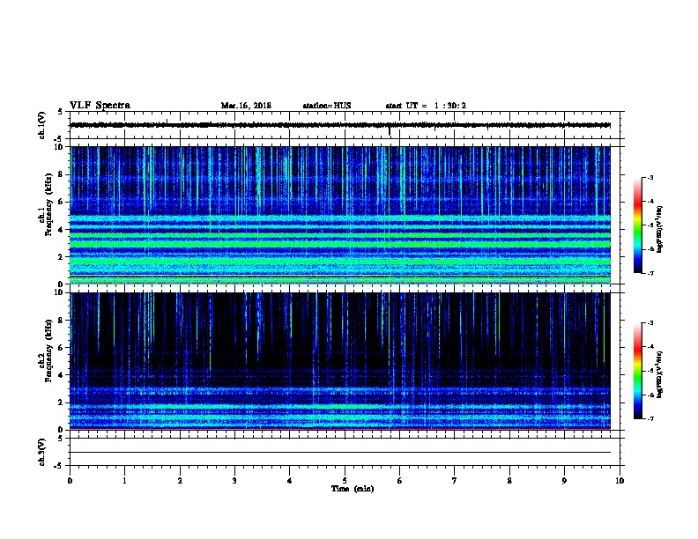Viewport: 698px width, 539px height.
Task: Click the "Time (min)" x-axis label
Action: tap(353, 489)
